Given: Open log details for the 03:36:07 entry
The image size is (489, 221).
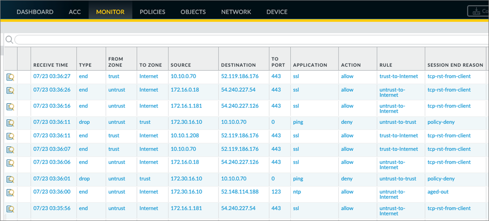Looking at the screenshot, I should (10, 149).
